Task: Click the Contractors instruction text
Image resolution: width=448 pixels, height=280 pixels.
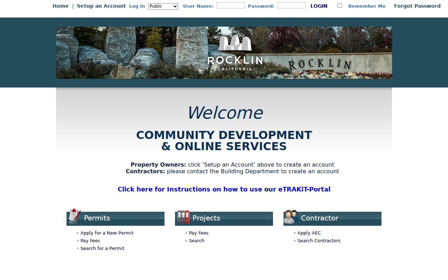Action: click(x=232, y=171)
